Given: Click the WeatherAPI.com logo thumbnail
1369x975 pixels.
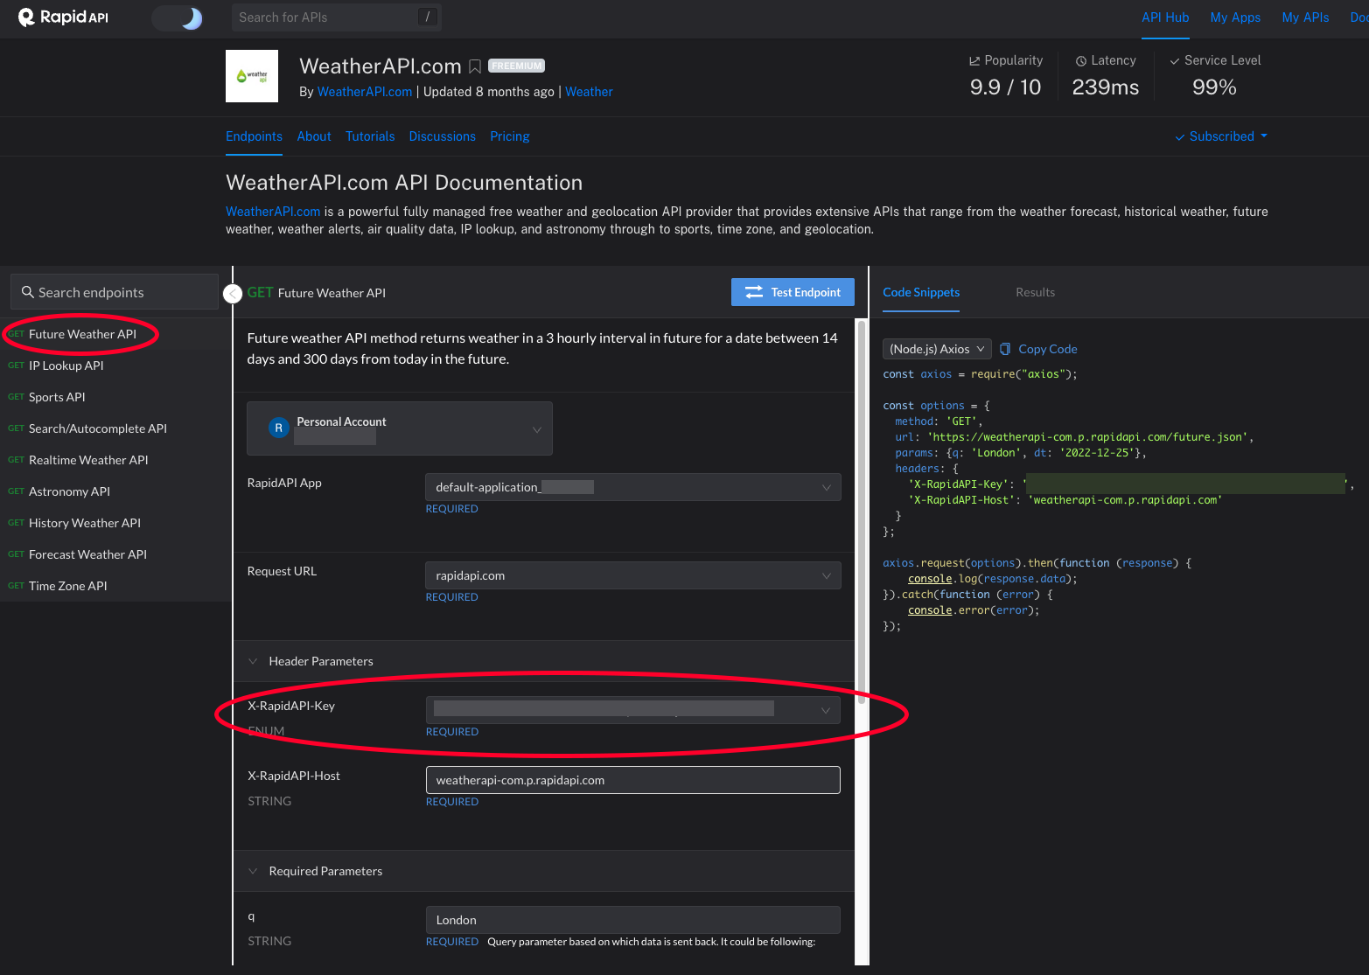Looking at the screenshot, I should click(252, 76).
